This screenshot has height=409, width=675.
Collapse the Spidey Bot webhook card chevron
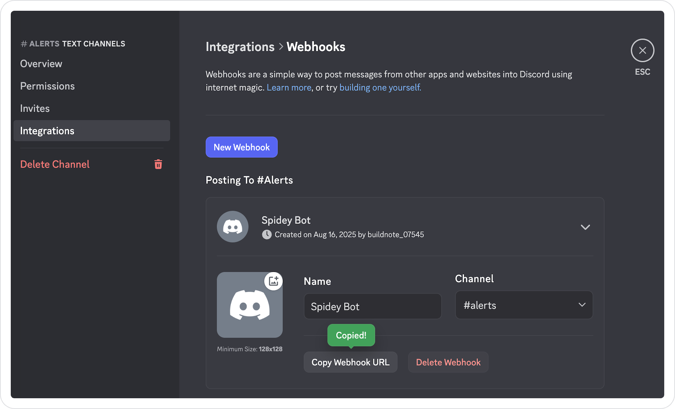[x=585, y=227]
